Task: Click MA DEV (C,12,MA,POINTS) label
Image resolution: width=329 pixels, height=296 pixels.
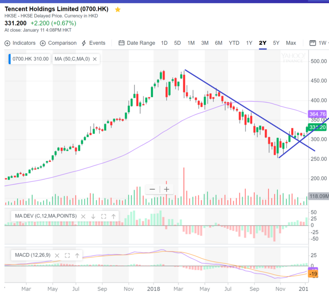Action: pos(46,216)
